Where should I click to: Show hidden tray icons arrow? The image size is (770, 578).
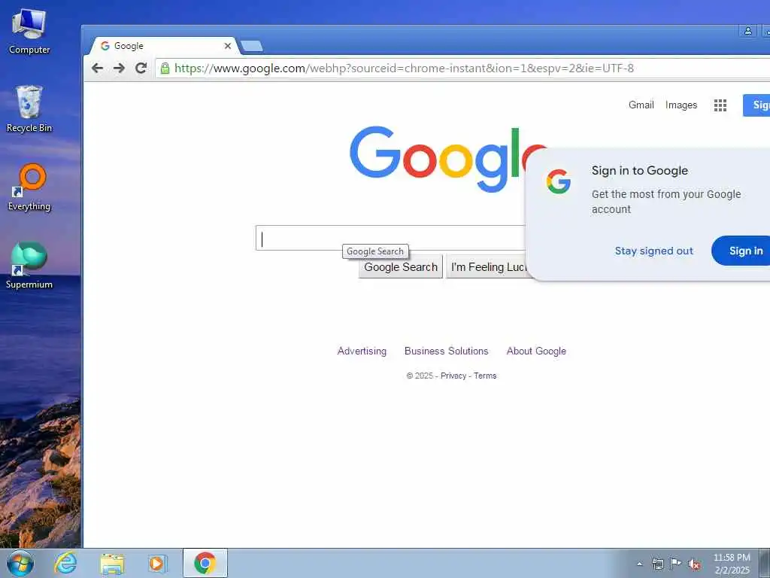[639, 564]
